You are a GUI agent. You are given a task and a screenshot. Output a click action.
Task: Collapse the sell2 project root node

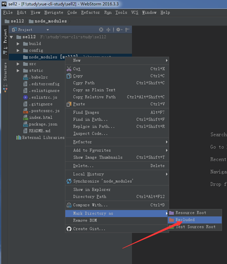(x=11, y=37)
